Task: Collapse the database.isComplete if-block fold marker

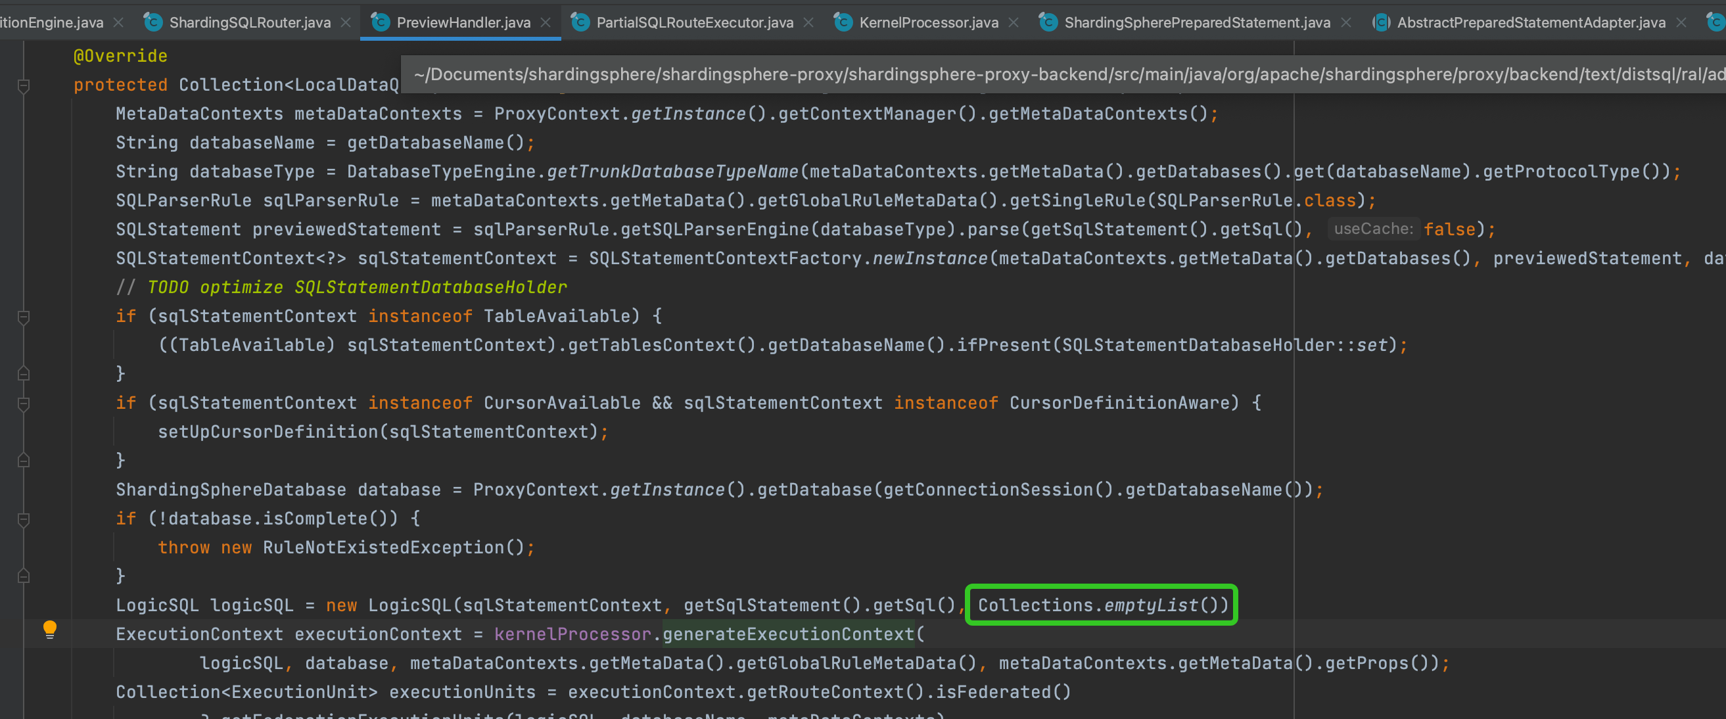Action: [24, 519]
